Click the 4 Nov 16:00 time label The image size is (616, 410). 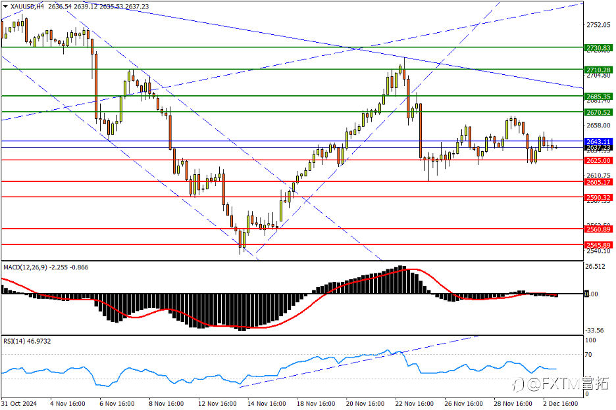click(68, 403)
